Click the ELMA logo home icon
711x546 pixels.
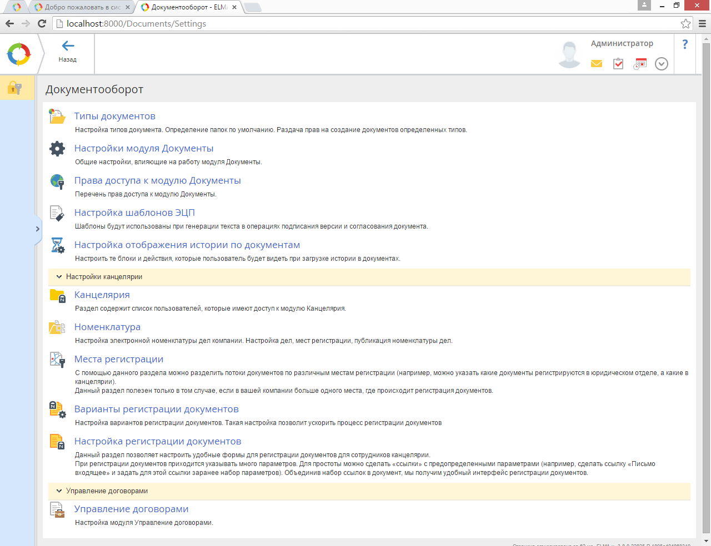[19, 54]
